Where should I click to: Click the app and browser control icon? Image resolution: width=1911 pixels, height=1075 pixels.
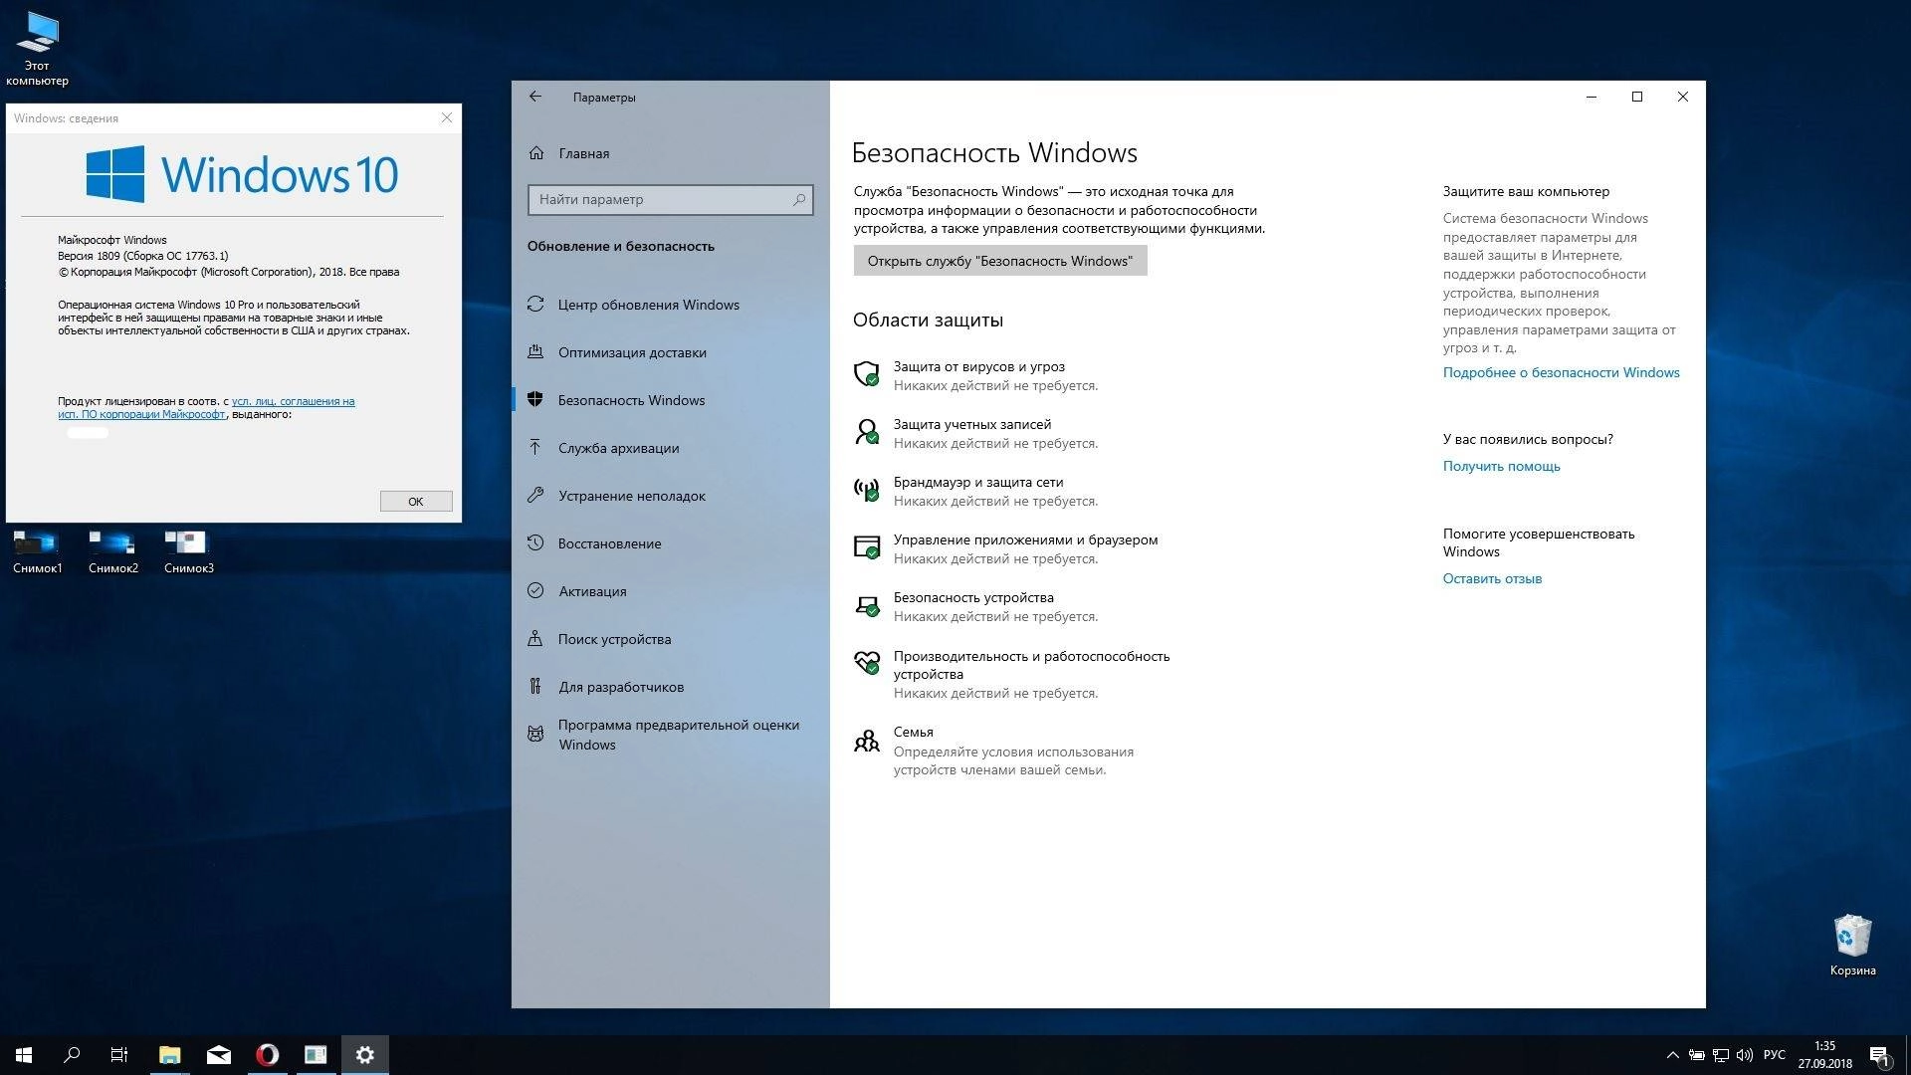click(866, 547)
